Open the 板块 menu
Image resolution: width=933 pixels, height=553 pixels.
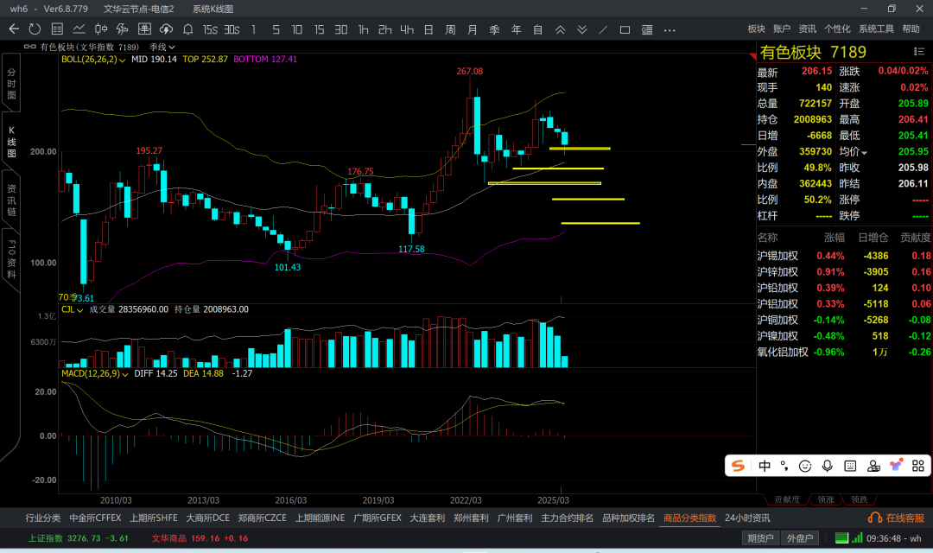(756, 29)
